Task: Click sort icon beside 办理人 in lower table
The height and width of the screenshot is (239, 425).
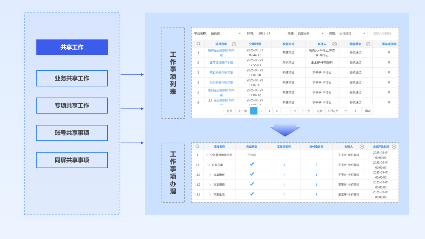Action: point(362,147)
